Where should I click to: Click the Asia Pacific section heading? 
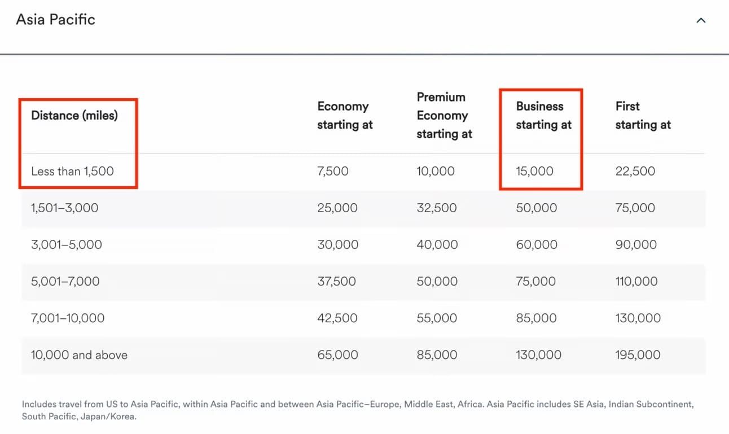pyautogui.click(x=55, y=20)
